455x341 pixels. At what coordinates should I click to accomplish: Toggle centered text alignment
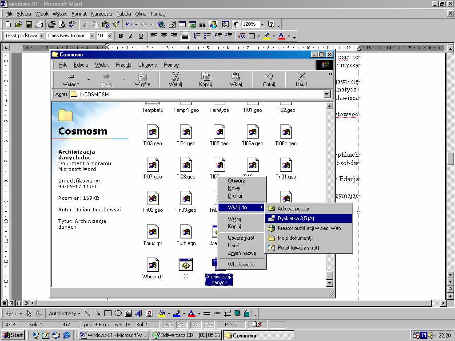[164, 36]
